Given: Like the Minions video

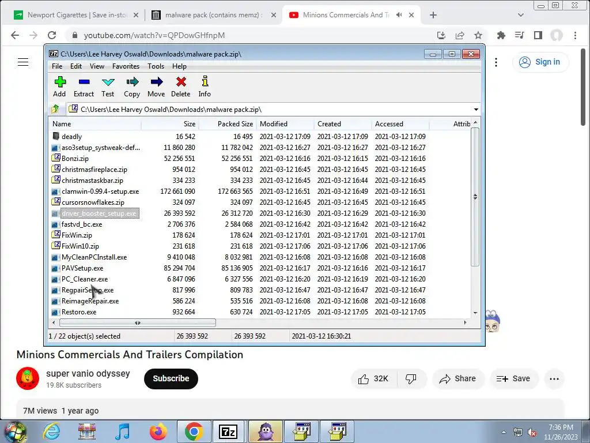Looking at the screenshot, I should click(373, 379).
